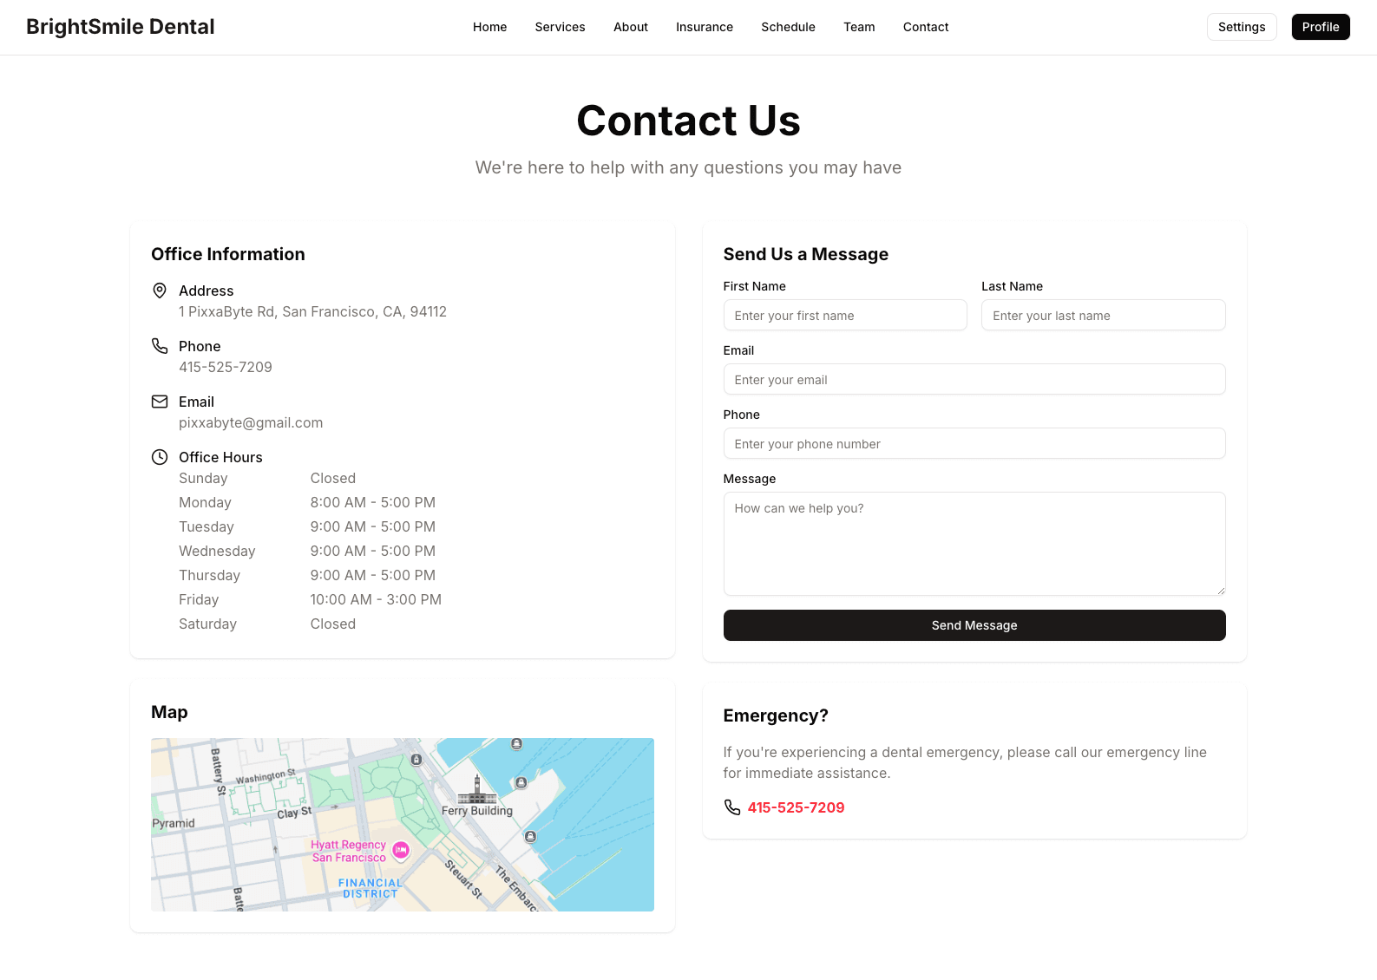The height and width of the screenshot is (980, 1377).
Task: Click the phone icon in Office Information
Action: [x=160, y=346]
